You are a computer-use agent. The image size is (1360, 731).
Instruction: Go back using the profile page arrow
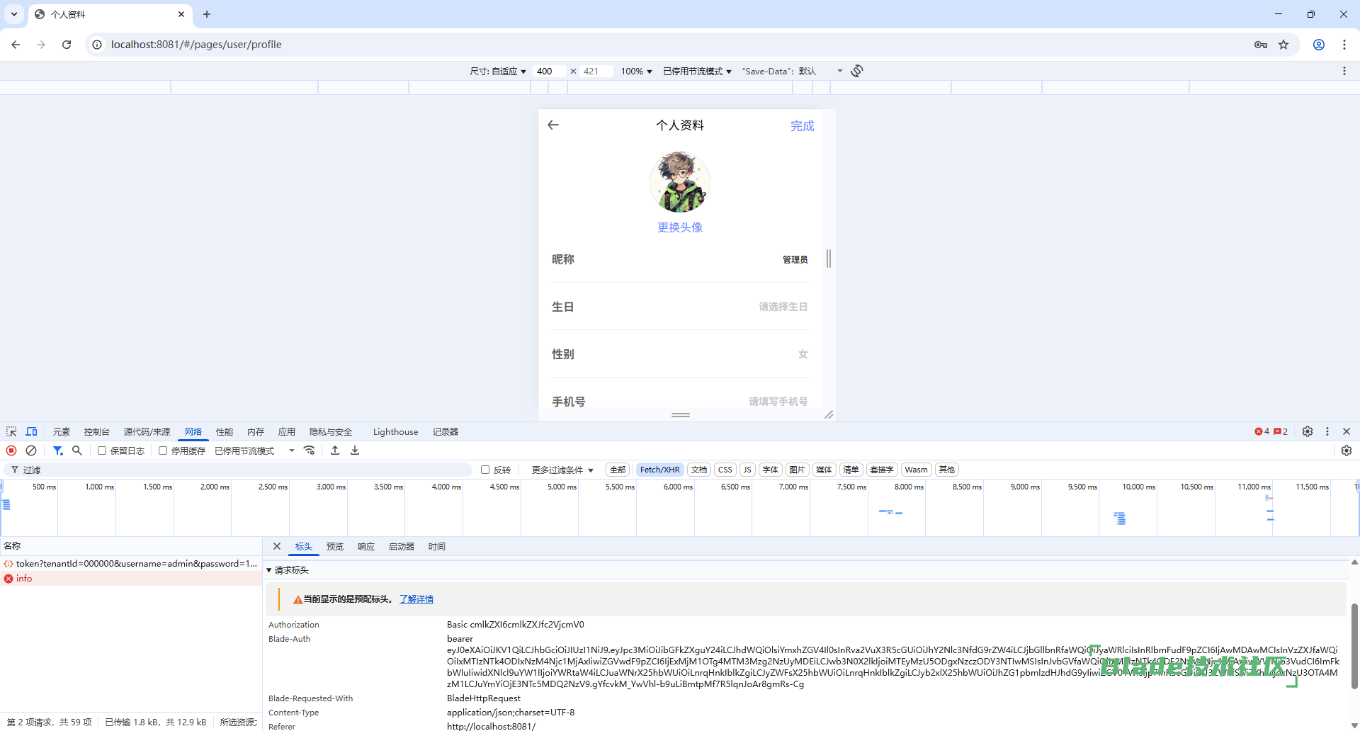pos(553,125)
